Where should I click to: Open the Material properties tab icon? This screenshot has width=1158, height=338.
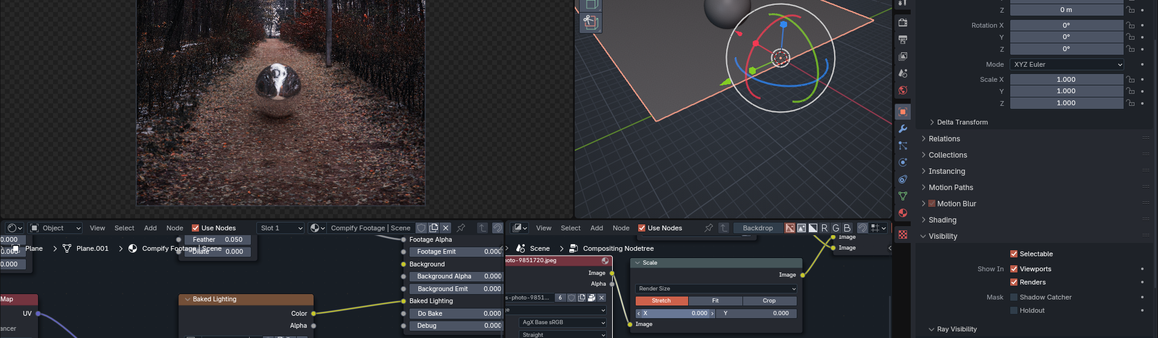tap(903, 213)
